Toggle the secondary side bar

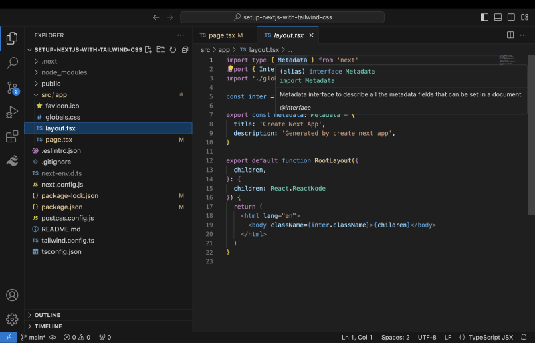click(x=511, y=17)
